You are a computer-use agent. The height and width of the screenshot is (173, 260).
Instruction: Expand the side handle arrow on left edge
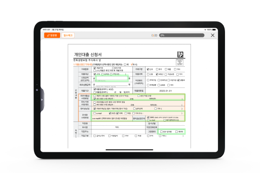[x=42, y=100]
